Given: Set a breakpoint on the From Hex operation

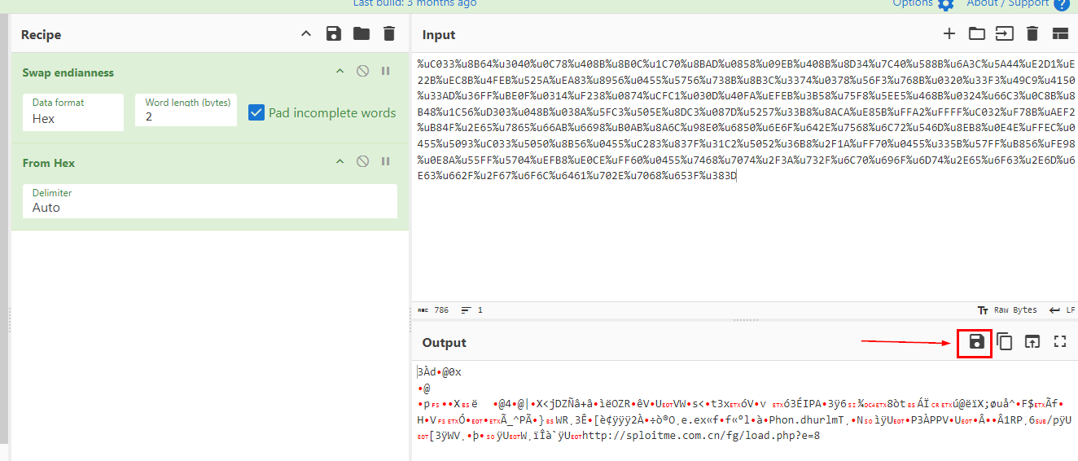Looking at the screenshot, I should (385, 162).
